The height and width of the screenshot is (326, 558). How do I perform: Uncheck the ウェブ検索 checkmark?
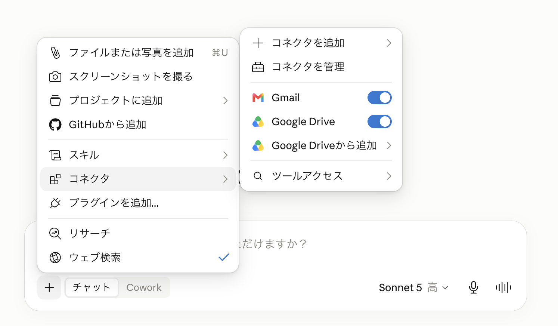(x=224, y=257)
